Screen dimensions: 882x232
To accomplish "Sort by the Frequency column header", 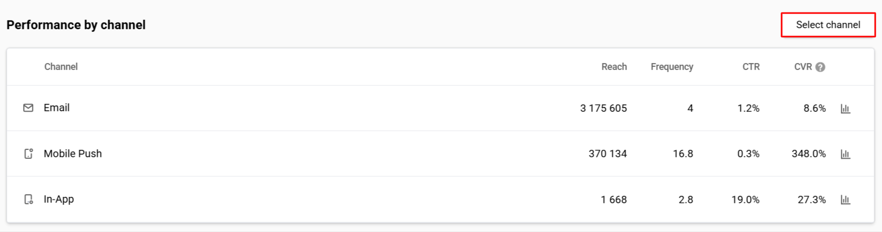I will coord(672,66).
